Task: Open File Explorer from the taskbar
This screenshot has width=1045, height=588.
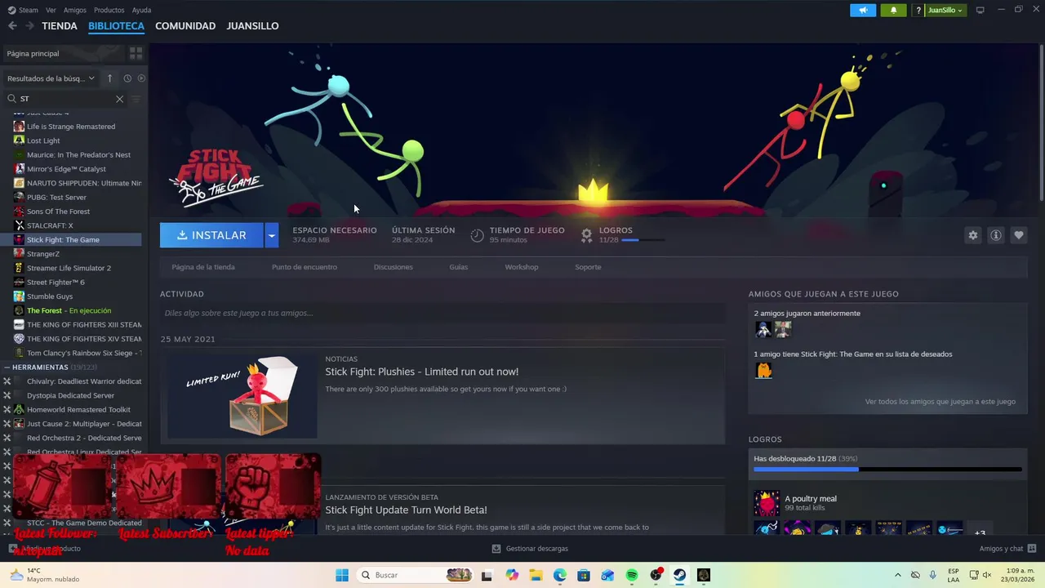Action: (x=536, y=575)
